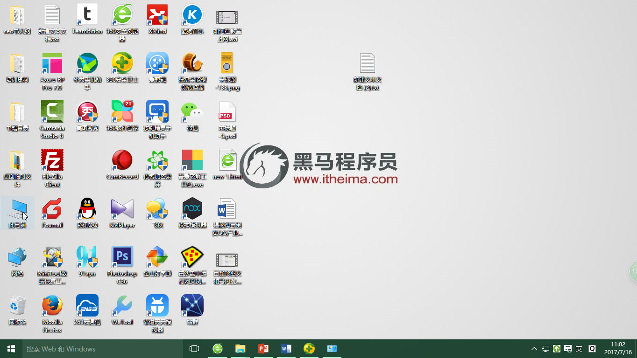Launch 酷狗音乐 music player icon
This screenshot has width=637, height=358.
(x=192, y=19)
